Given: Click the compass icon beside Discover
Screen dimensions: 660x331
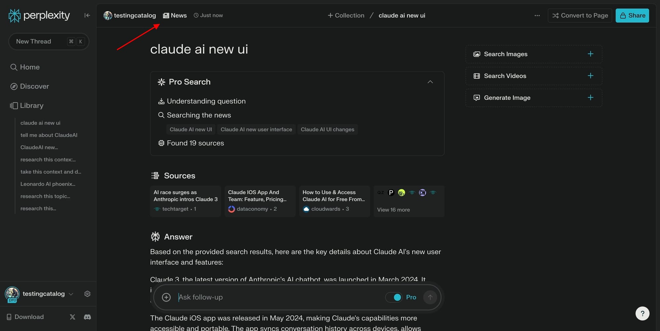Looking at the screenshot, I should tap(14, 86).
